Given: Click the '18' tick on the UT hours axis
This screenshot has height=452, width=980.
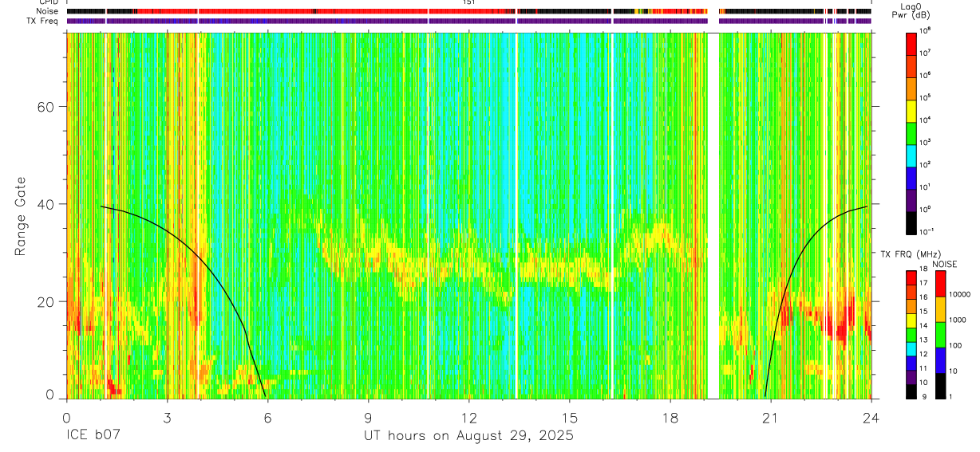Looking at the screenshot, I should [670, 417].
